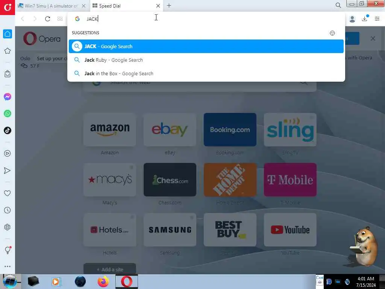Open the Home icon in Opera sidebar
Image resolution: width=385 pixels, height=289 pixels.
(x=8, y=34)
